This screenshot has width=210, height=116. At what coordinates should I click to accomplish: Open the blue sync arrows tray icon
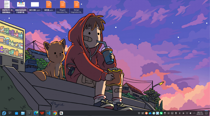coord(157,113)
